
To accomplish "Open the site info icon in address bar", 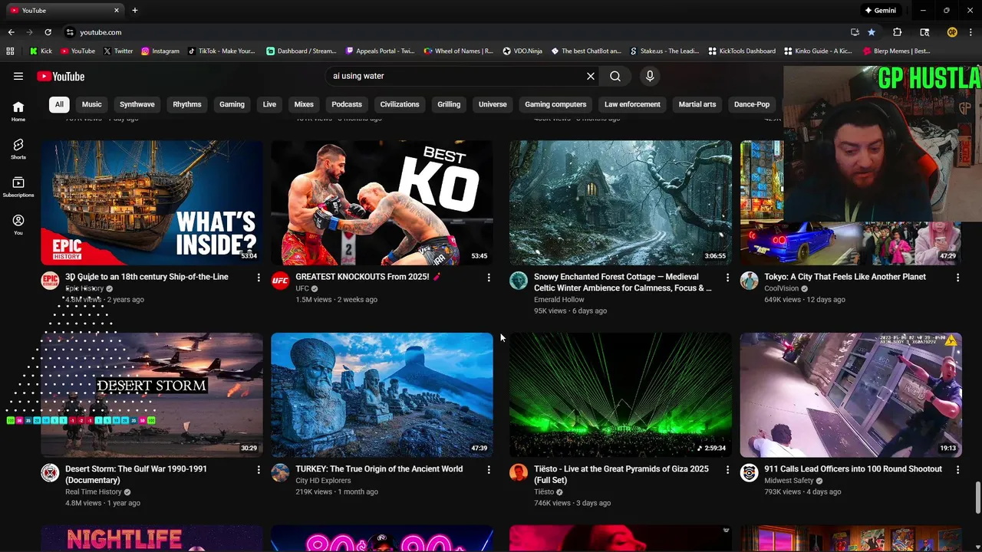I will tap(70, 32).
